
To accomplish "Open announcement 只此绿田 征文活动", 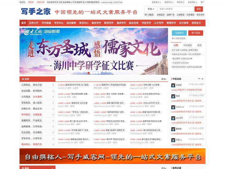I will pos(180,63).
